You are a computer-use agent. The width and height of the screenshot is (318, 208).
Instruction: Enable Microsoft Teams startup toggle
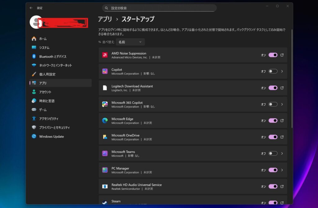click(273, 153)
